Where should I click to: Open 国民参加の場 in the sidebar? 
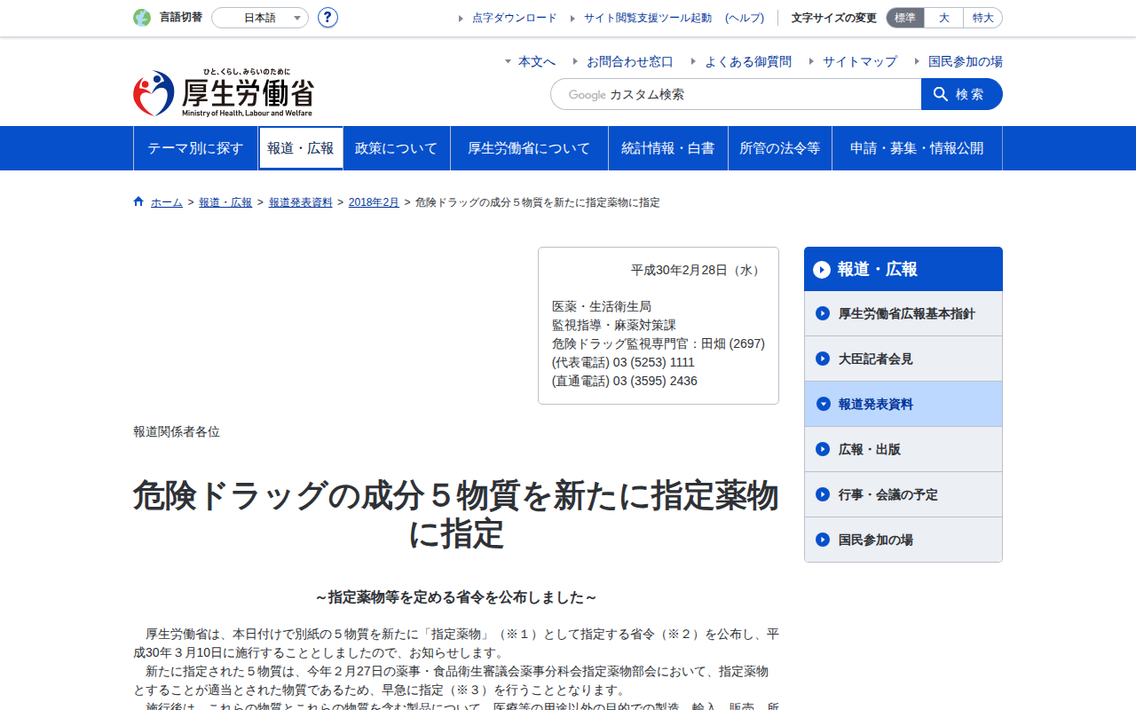[x=903, y=540]
